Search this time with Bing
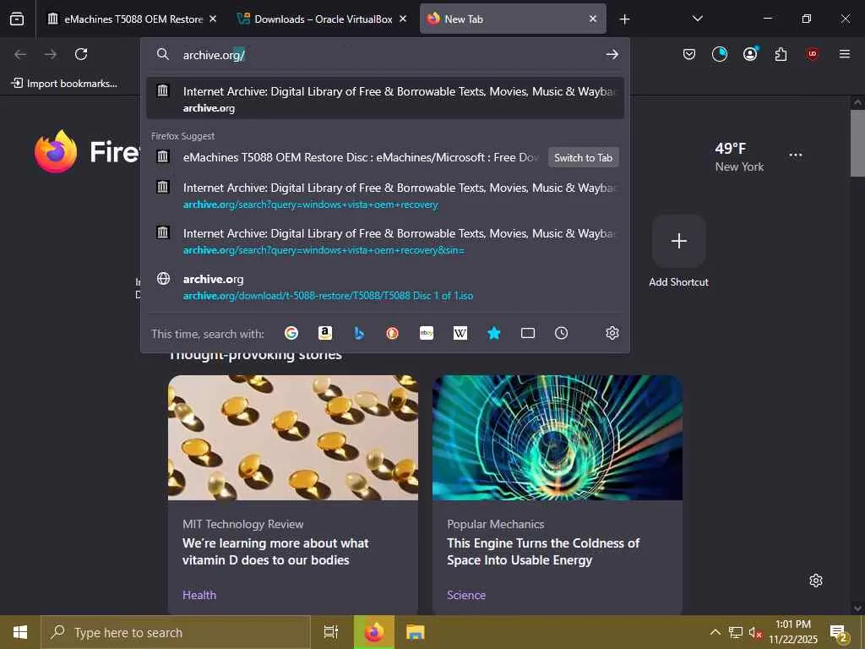 click(x=359, y=333)
